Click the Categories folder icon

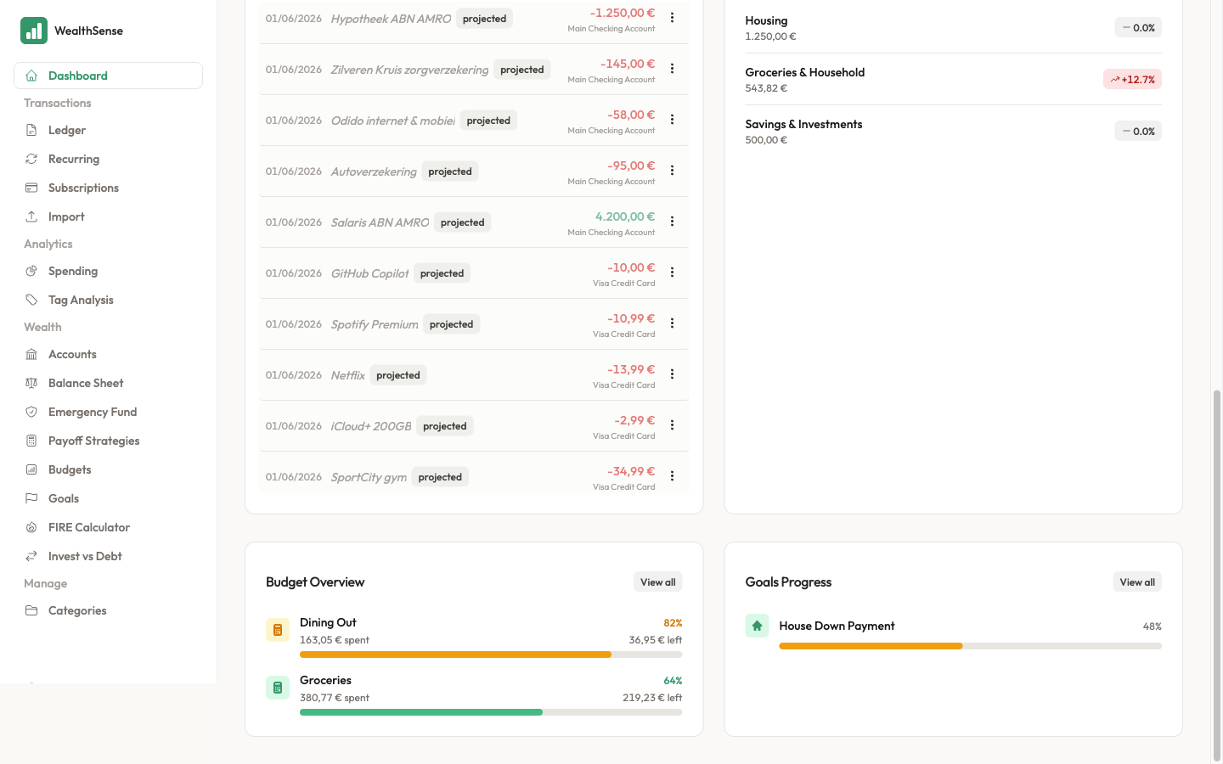coord(31,610)
